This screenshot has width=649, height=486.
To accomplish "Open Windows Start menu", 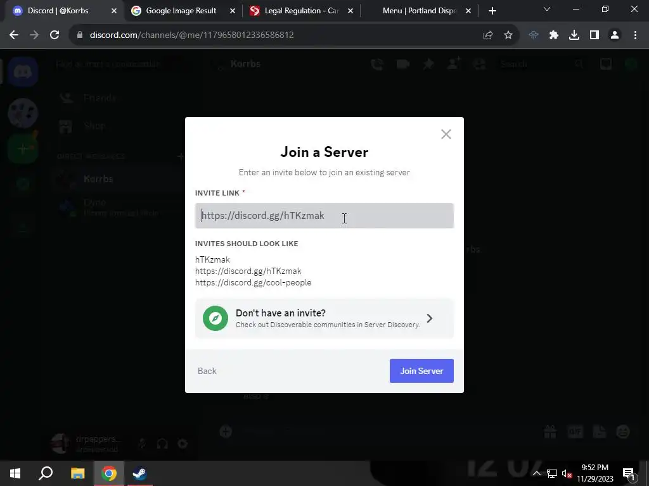I will 15,473.
